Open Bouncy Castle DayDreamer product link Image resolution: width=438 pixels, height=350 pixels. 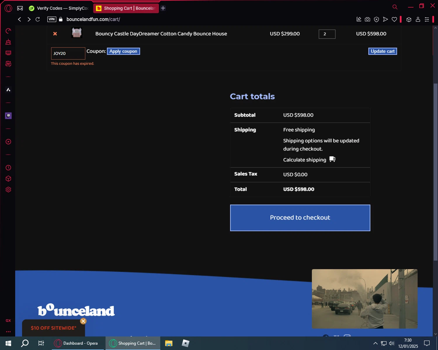(161, 34)
